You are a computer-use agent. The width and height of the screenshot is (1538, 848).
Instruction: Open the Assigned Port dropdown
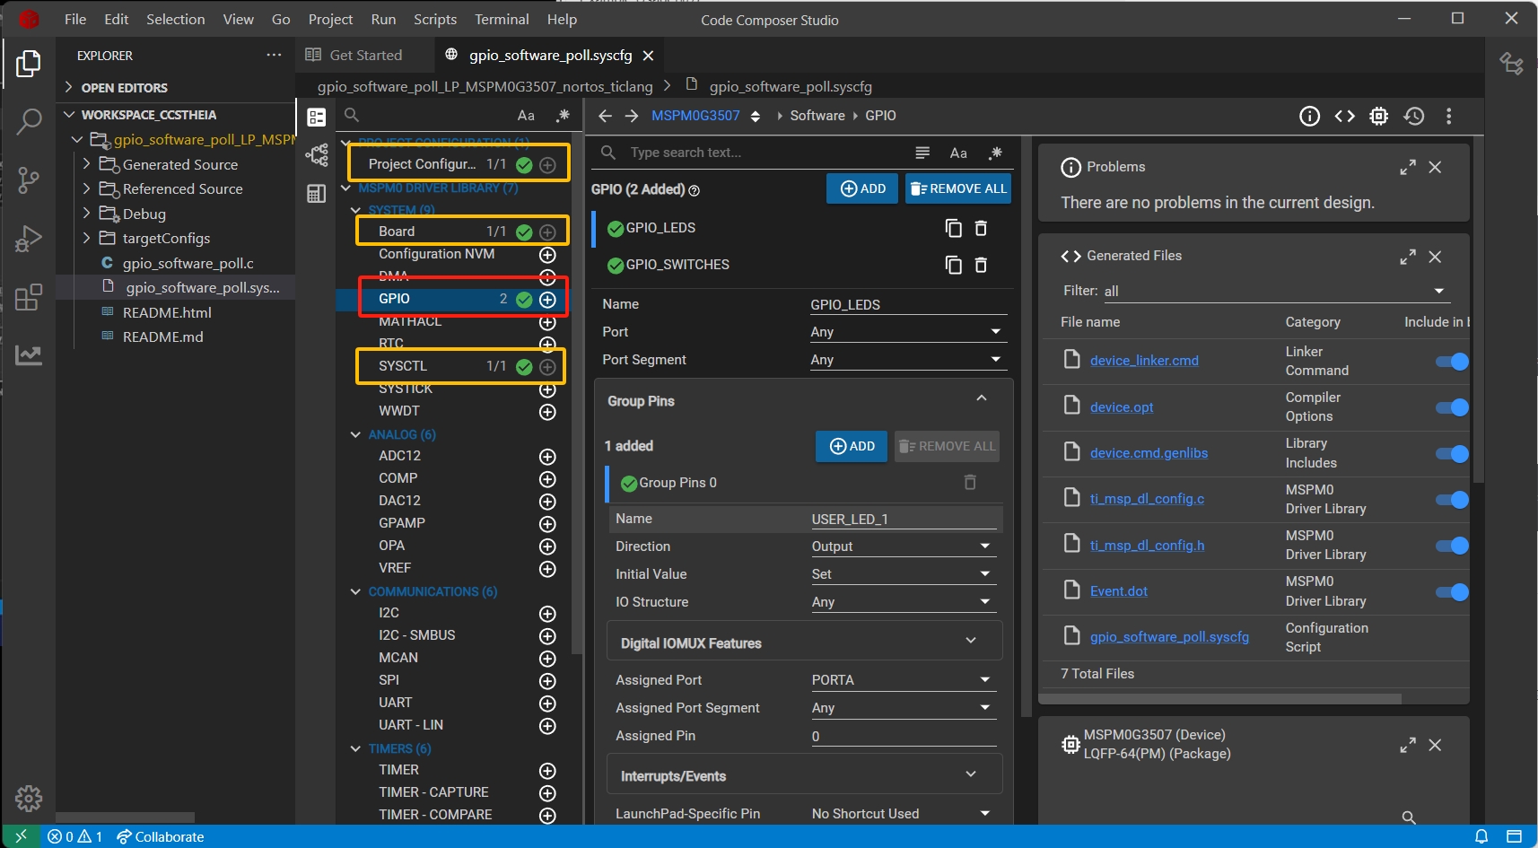[x=903, y=680]
